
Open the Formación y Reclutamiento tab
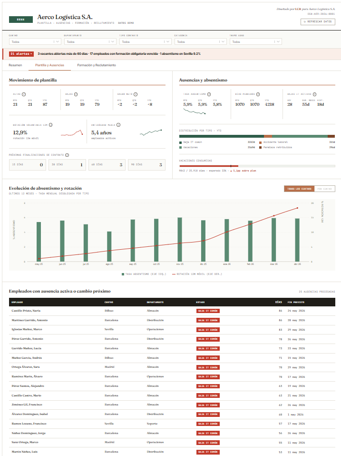click(x=97, y=65)
